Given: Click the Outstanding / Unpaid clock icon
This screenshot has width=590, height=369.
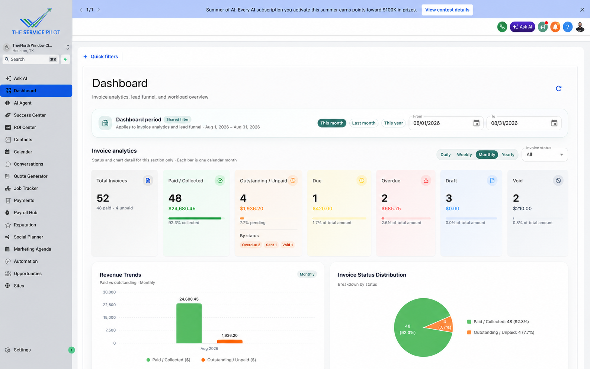Looking at the screenshot, I should [x=293, y=180].
